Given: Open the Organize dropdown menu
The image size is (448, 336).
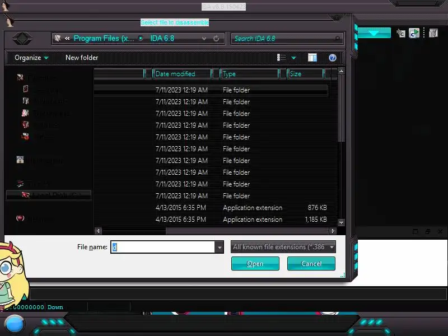Looking at the screenshot, I should coord(31,58).
